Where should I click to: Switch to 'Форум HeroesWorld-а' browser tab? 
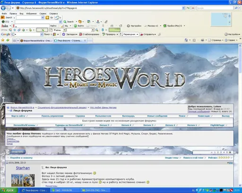tap(36, 41)
